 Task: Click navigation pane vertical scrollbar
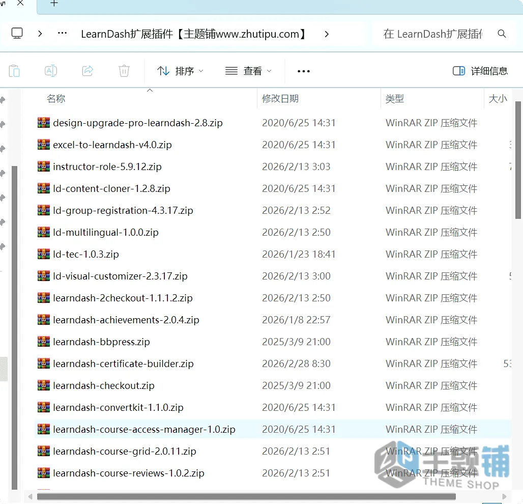(x=14, y=328)
